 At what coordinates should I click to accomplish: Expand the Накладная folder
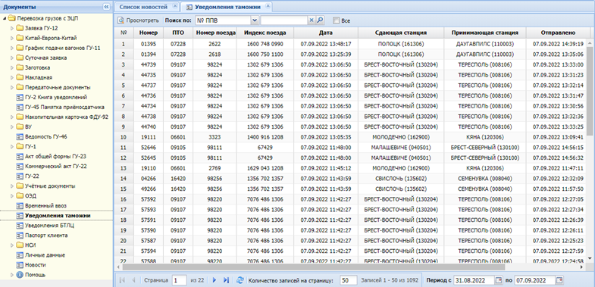click(12, 77)
